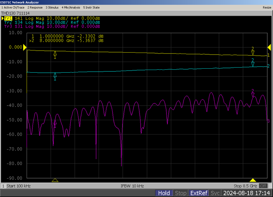This screenshot has height=197, width=273.
Task: Toggle the ExtRef status indicator
Action: (x=199, y=193)
